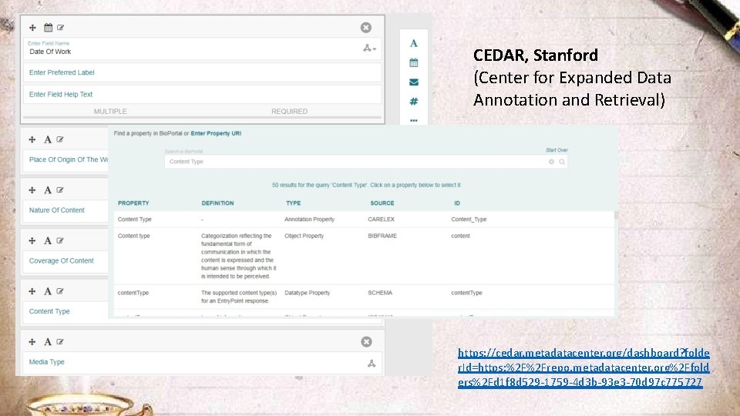The width and height of the screenshot is (740, 416).
Task: Click move handle of Coverage Of Content field
Action: [32, 240]
